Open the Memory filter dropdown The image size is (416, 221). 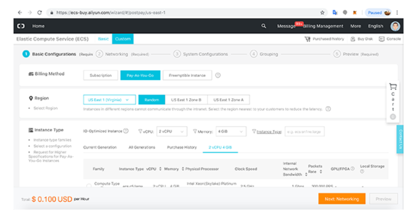coord(231,132)
